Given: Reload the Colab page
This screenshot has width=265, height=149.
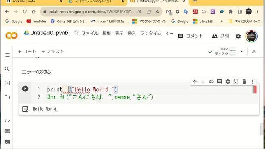Looking at the screenshot, I should (25, 12).
